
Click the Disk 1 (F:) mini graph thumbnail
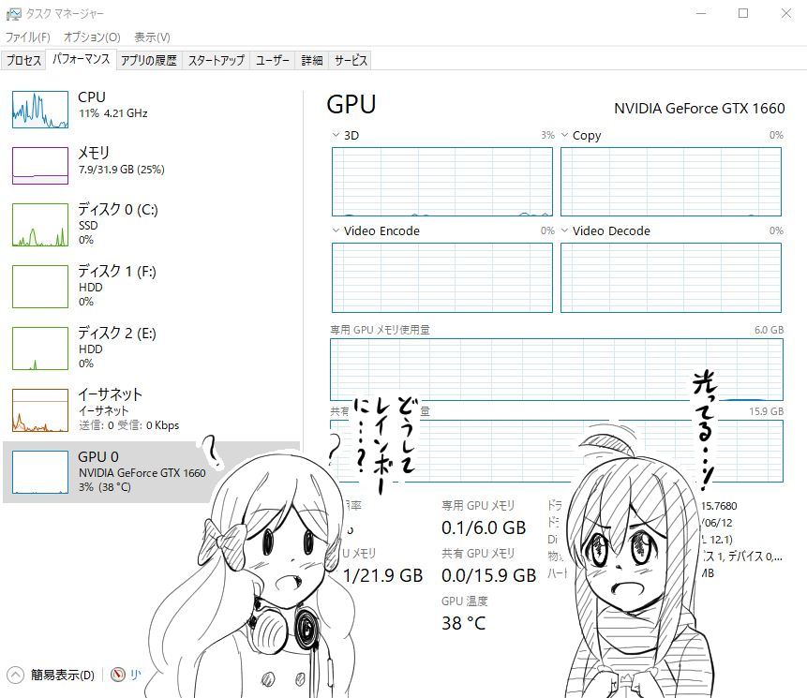(x=40, y=287)
